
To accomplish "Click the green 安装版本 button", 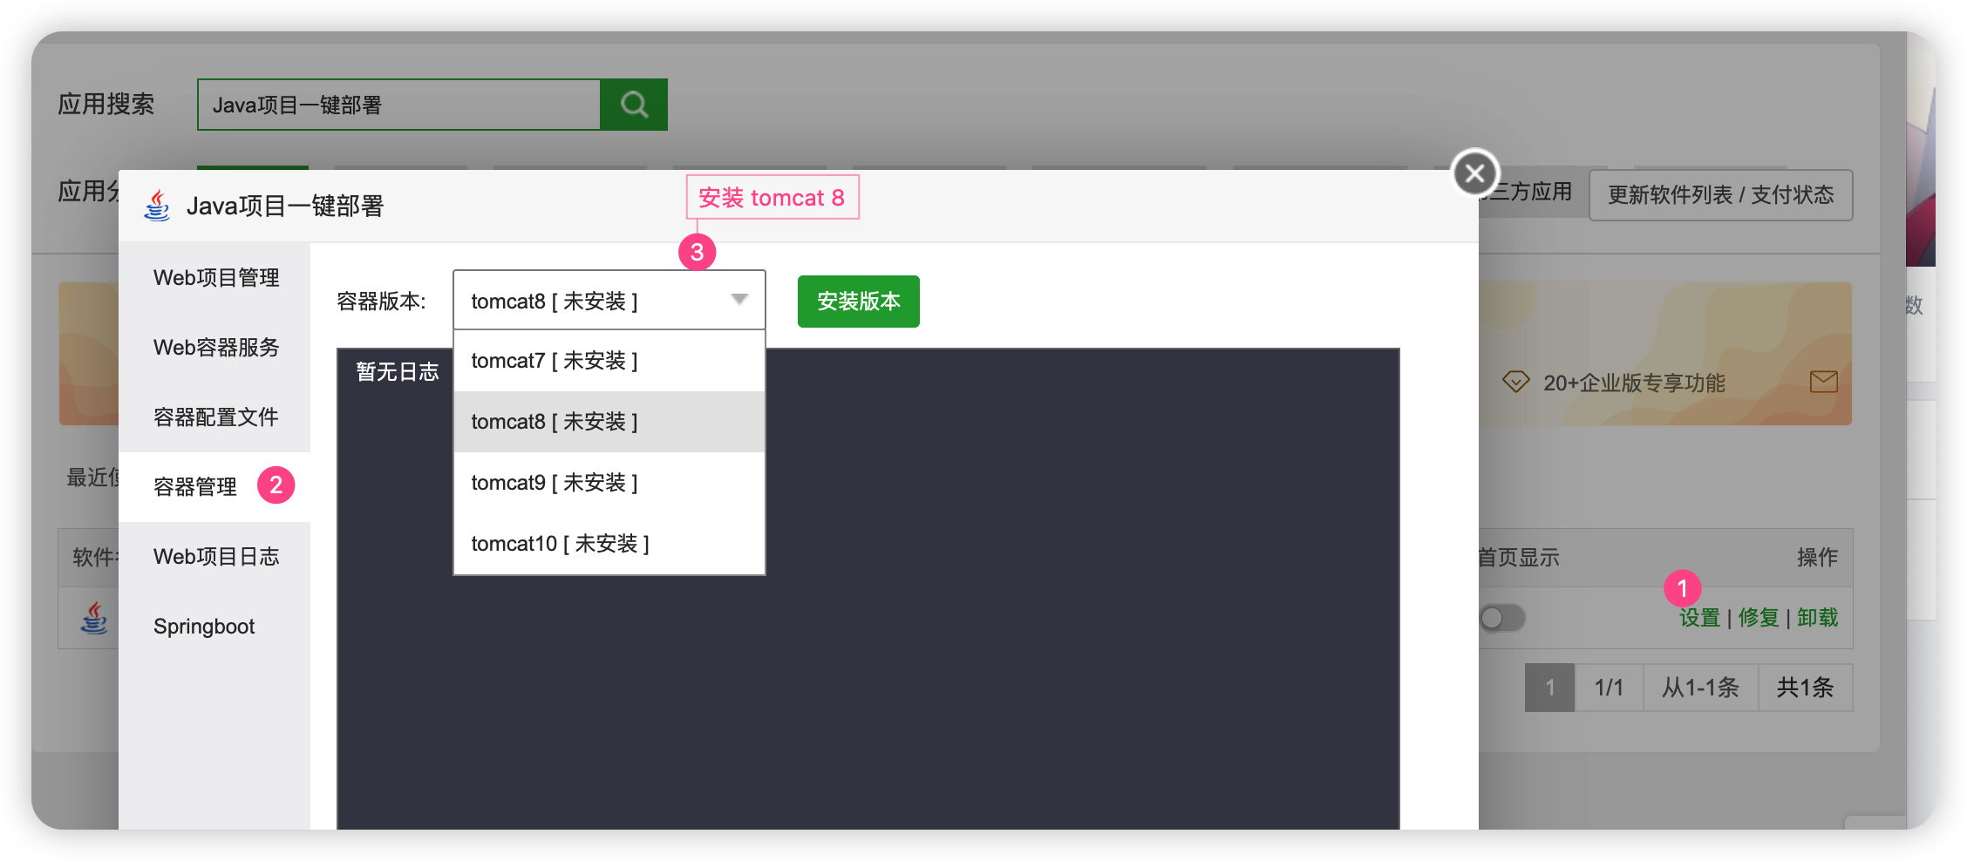I will (x=858, y=302).
